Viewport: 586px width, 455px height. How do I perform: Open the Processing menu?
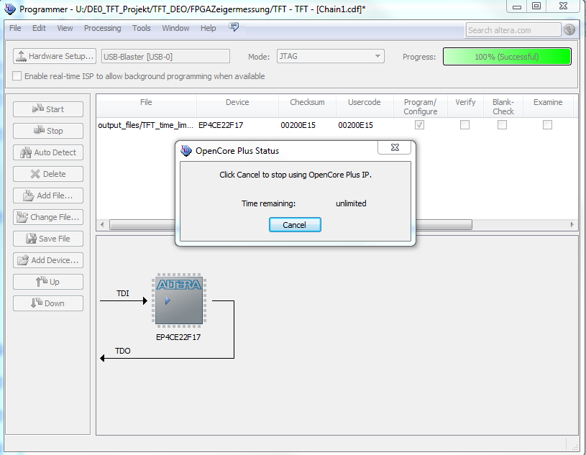pos(102,28)
